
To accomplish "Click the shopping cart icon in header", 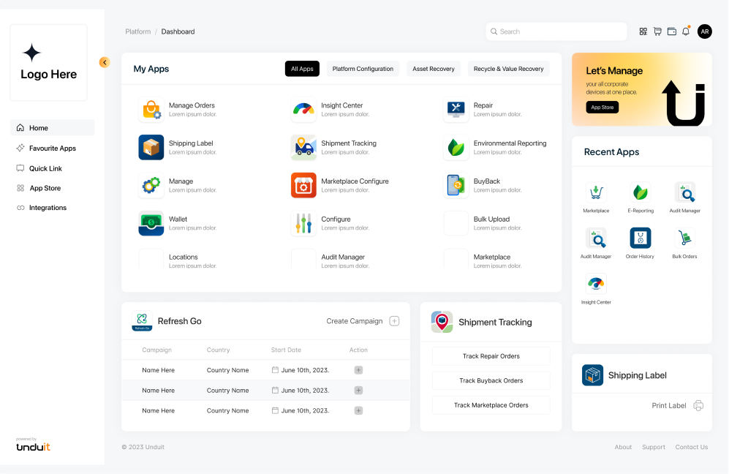I will coord(657,31).
